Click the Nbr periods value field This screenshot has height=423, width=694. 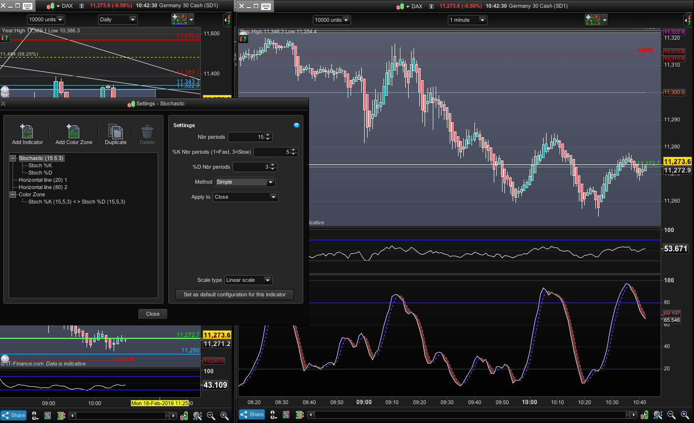pos(247,137)
